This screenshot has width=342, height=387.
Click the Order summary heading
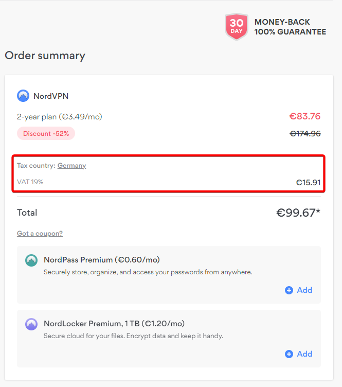pos(45,56)
